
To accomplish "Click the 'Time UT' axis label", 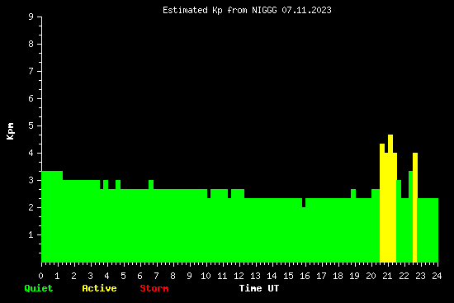I will (259, 288).
